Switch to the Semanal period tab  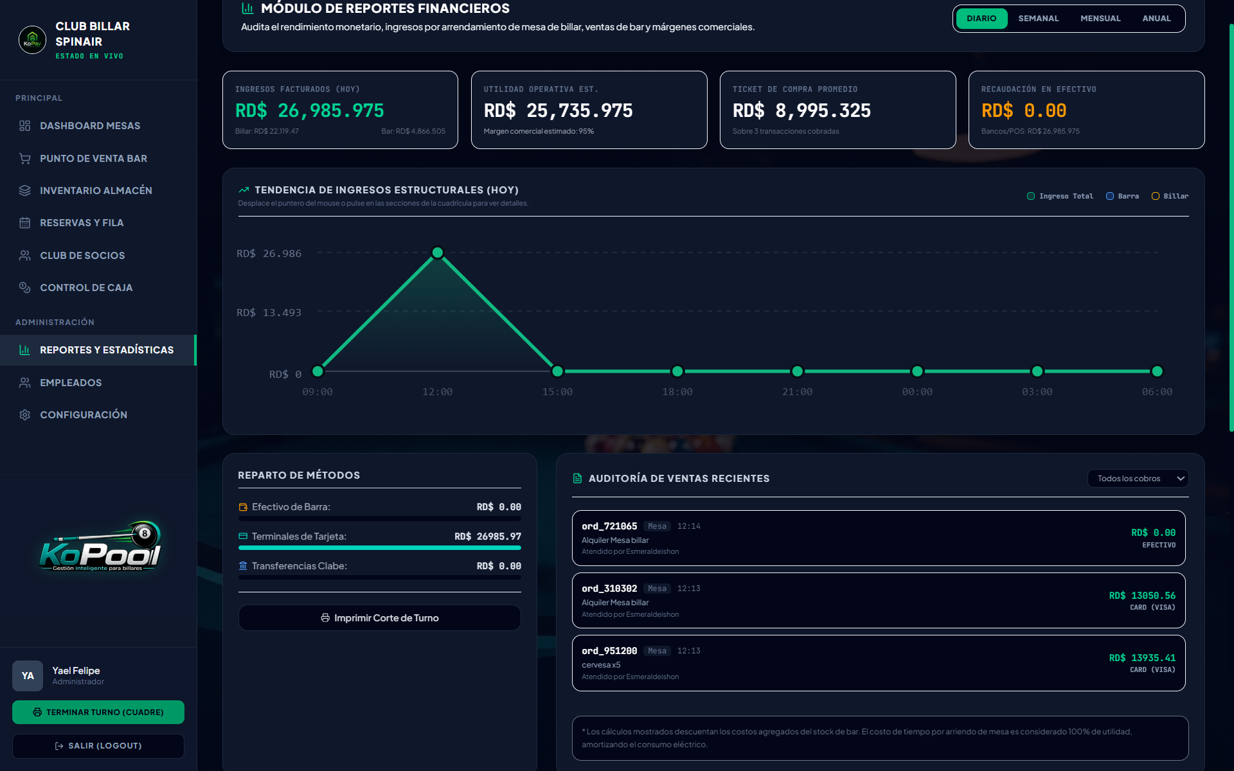coord(1038,19)
